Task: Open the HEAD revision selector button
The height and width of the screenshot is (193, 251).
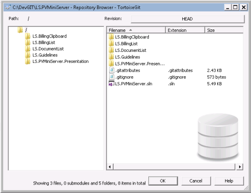Action: pos(188,19)
